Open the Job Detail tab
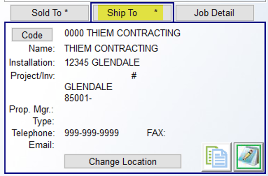Screen dimensions: 268x176 (215, 13)
